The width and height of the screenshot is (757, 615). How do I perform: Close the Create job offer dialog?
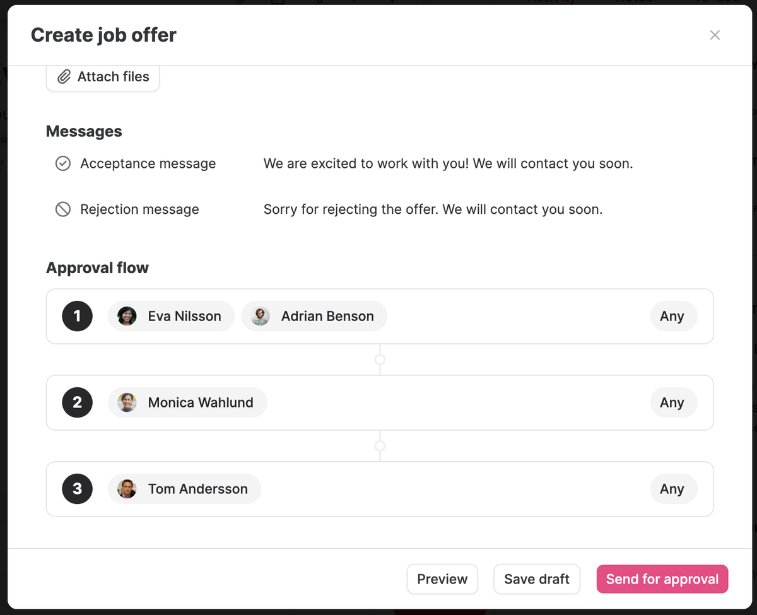[715, 35]
